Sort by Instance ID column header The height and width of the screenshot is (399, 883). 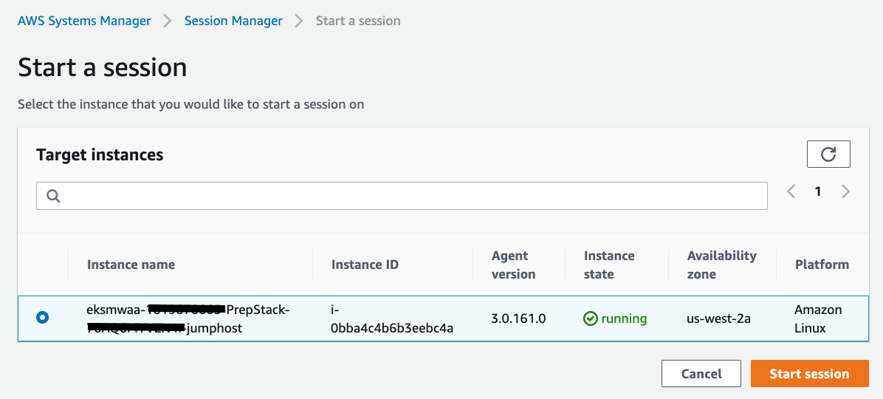pos(365,265)
